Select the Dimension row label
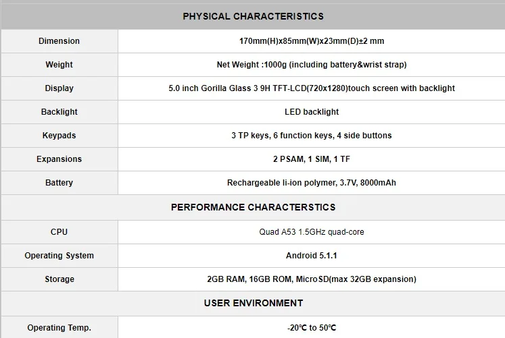The width and height of the screenshot is (505, 338). tap(59, 41)
